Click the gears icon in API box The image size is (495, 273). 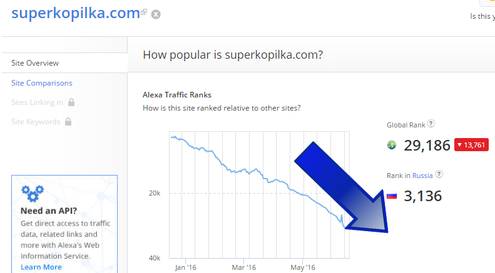(x=33, y=193)
